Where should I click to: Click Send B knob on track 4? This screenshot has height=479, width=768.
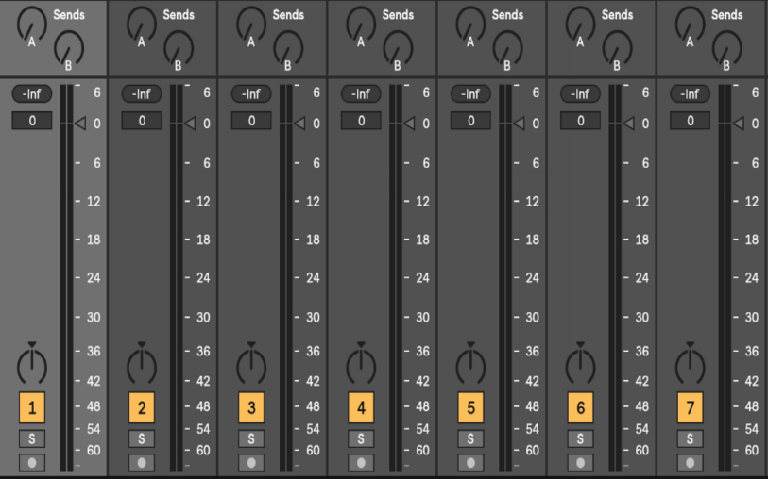click(x=396, y=44)
